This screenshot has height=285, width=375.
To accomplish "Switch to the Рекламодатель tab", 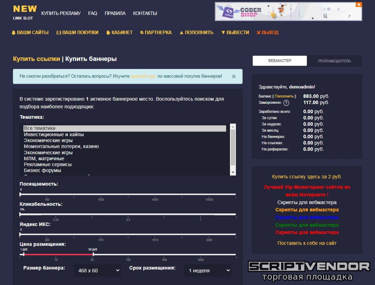I will 334,61.
